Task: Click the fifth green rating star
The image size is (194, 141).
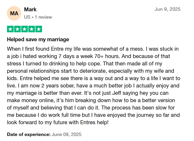Action: point(39,29)
